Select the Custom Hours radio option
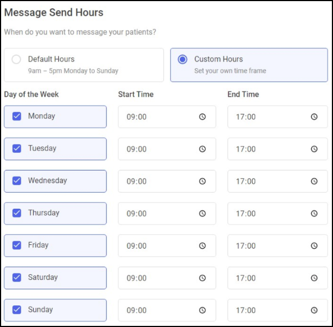 pos(183,59)
